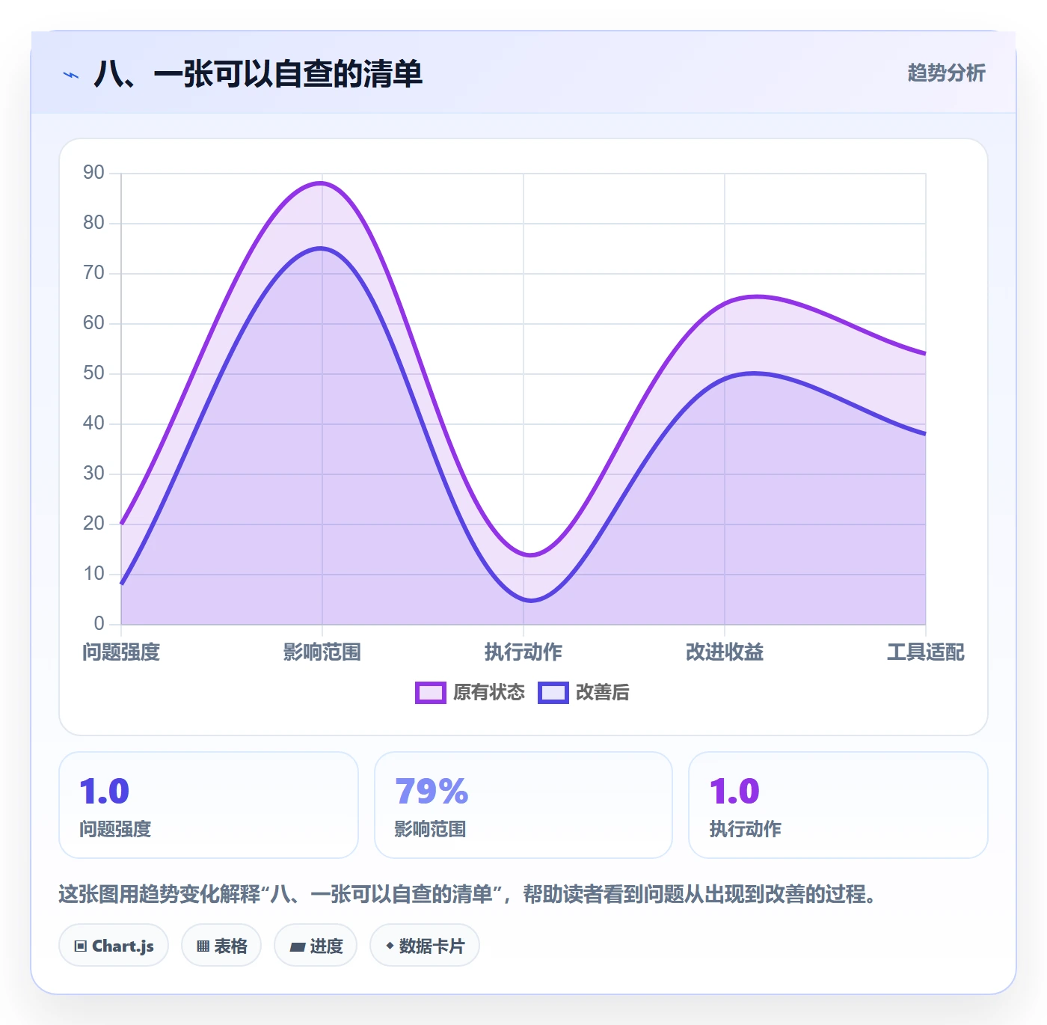Click the small icon inside Chart.js tag
1047x1025 pixels.
(x=81, y=946)
